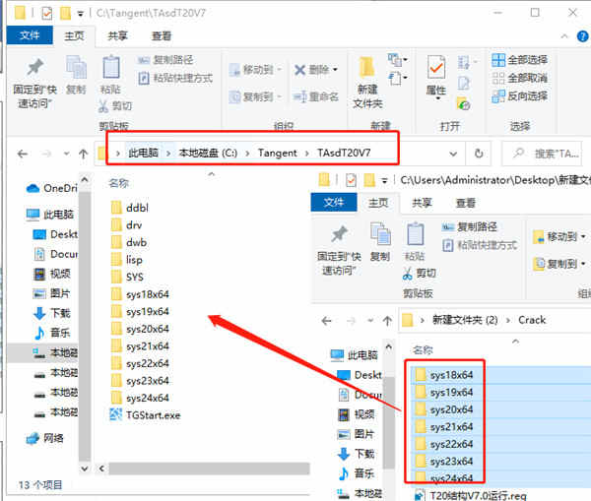This screenshot has height=501, width=591.
Task: Switch to the Share (共享) tab in the Crack window
Action: click(x=422, y=203)
